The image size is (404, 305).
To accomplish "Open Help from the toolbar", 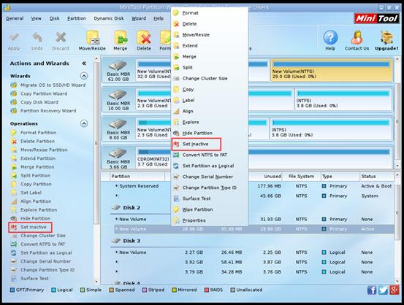I will pyautogui.click(x=330, y=41).
